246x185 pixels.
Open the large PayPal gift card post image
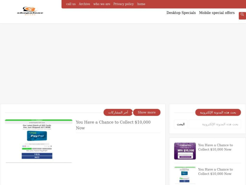39,141
